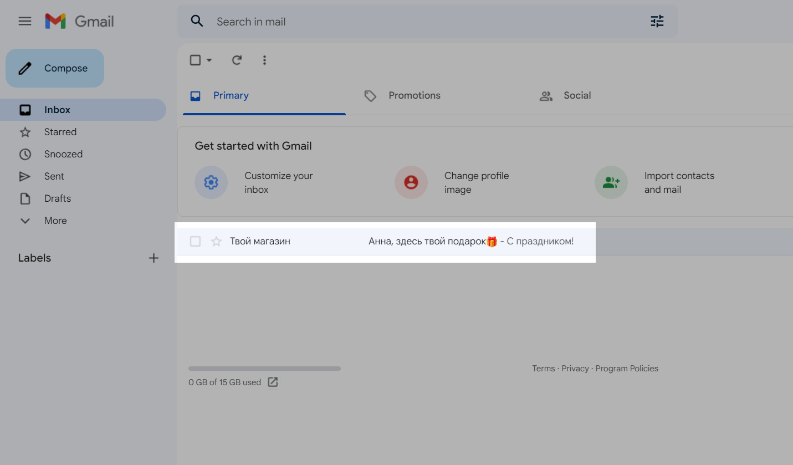Refresh the inbox
The width and height of the screenshot is (793, 465).
click(x=237, y=60)
